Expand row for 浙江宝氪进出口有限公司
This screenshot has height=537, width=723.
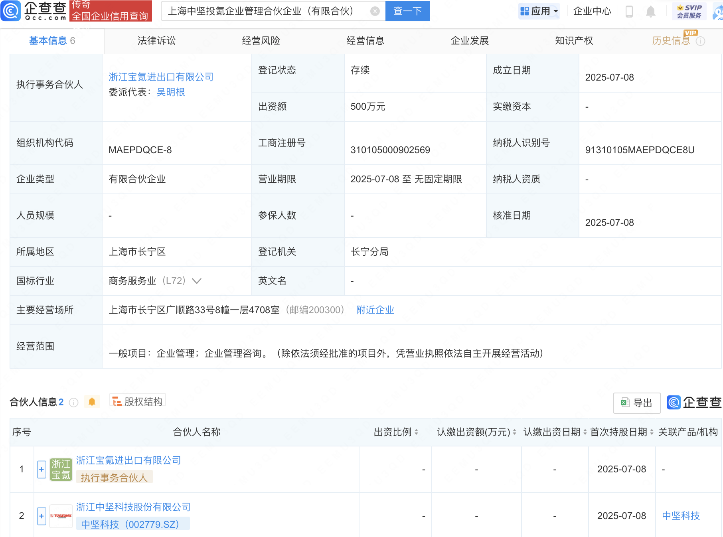(41, 469)
